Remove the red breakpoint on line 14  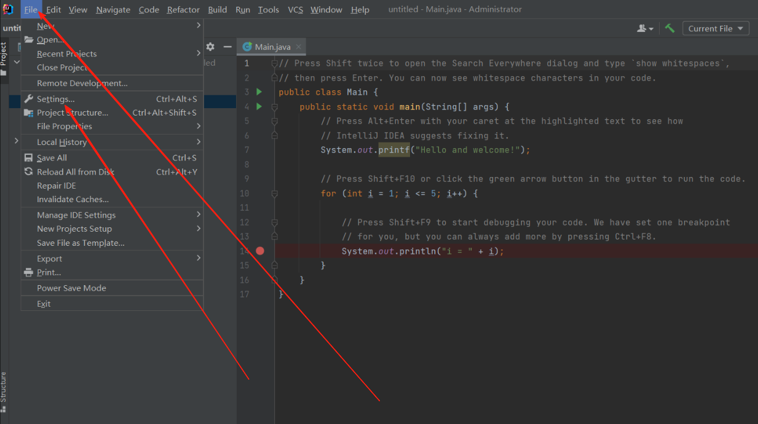click(260, 251)
